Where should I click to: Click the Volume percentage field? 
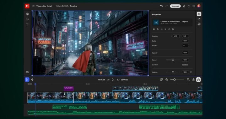[x=186, y=72]
